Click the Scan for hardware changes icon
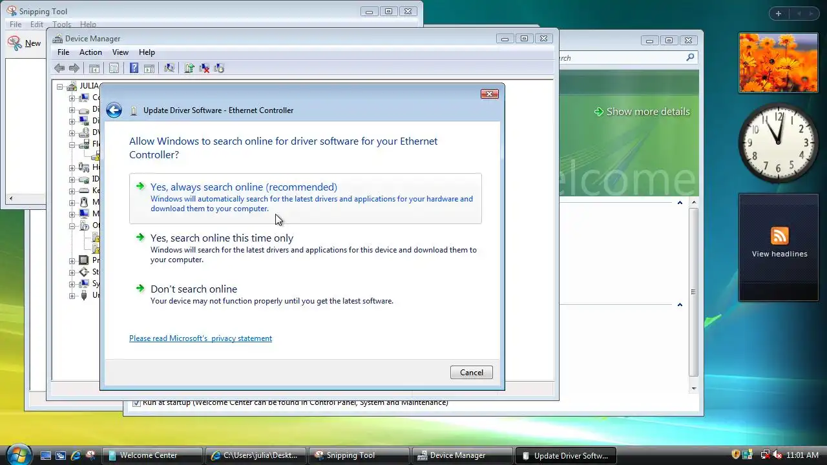The height and width of the screenshot is (465, 827). coord(169,68)
